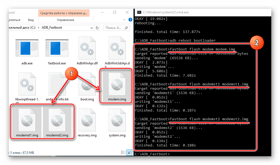Image resolution: width=280 pixels, height=165 pixels.
Task: Click the AdbWinApi.dll file icon
Action: pos(87,48)
